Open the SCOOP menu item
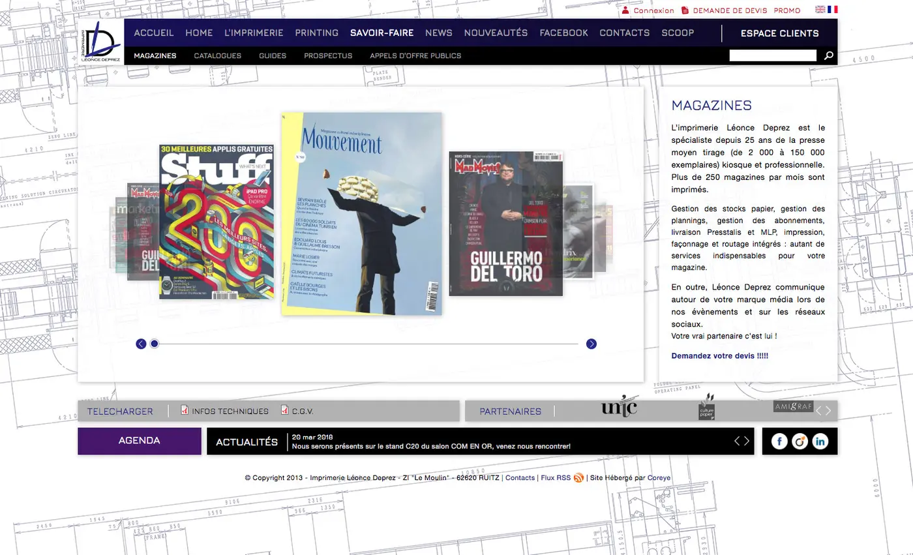The width and height of the screenshot is (913, 555). pyautogui.click(x=678, y=33)
